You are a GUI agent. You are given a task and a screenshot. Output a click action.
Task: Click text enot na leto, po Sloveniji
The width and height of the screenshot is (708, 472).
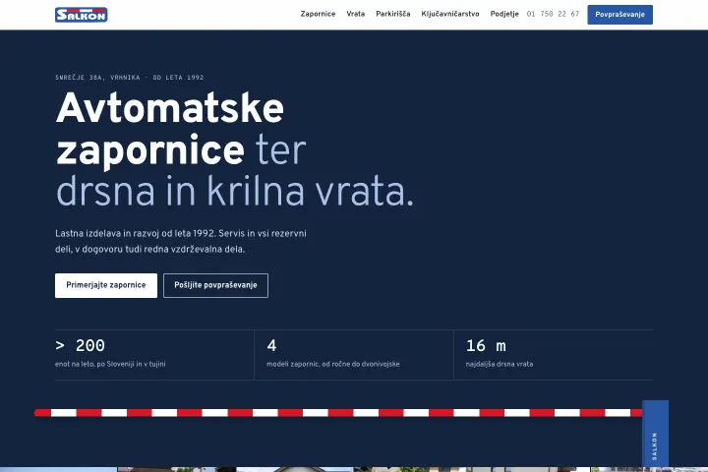(x=110, y=364)
